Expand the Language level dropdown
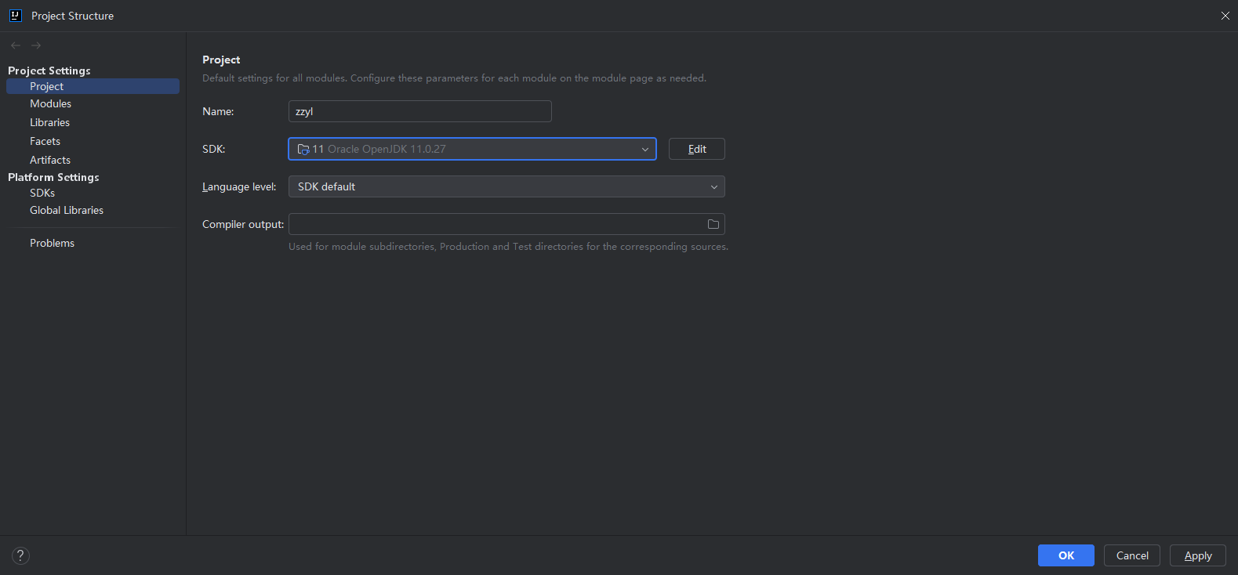1238x575 pixels. pyautogui.click(x=506, y=186)
